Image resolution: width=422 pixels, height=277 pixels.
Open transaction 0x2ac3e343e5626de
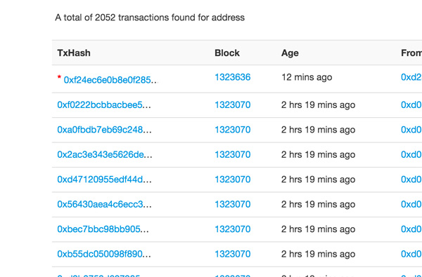pos(100,154)
